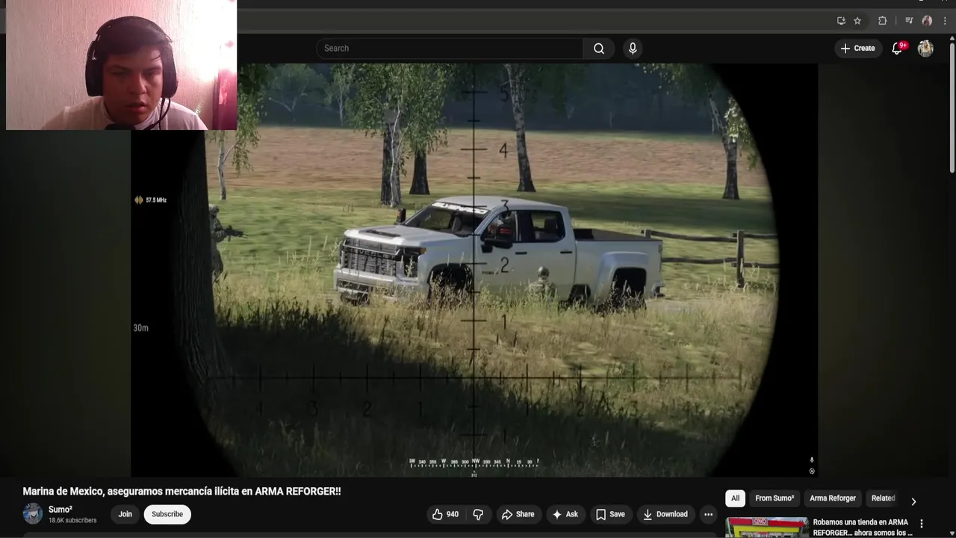Select the From Sumo² chip
The image size is (956, 538).
(775, 498)
